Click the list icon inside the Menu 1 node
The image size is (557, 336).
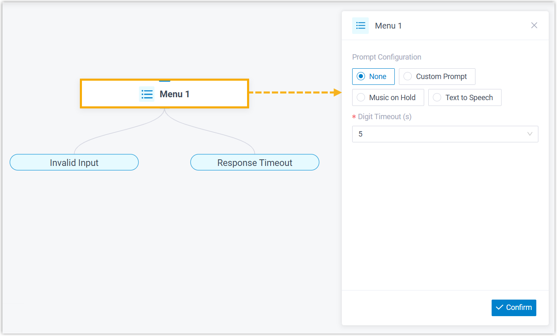click(147, 94)
